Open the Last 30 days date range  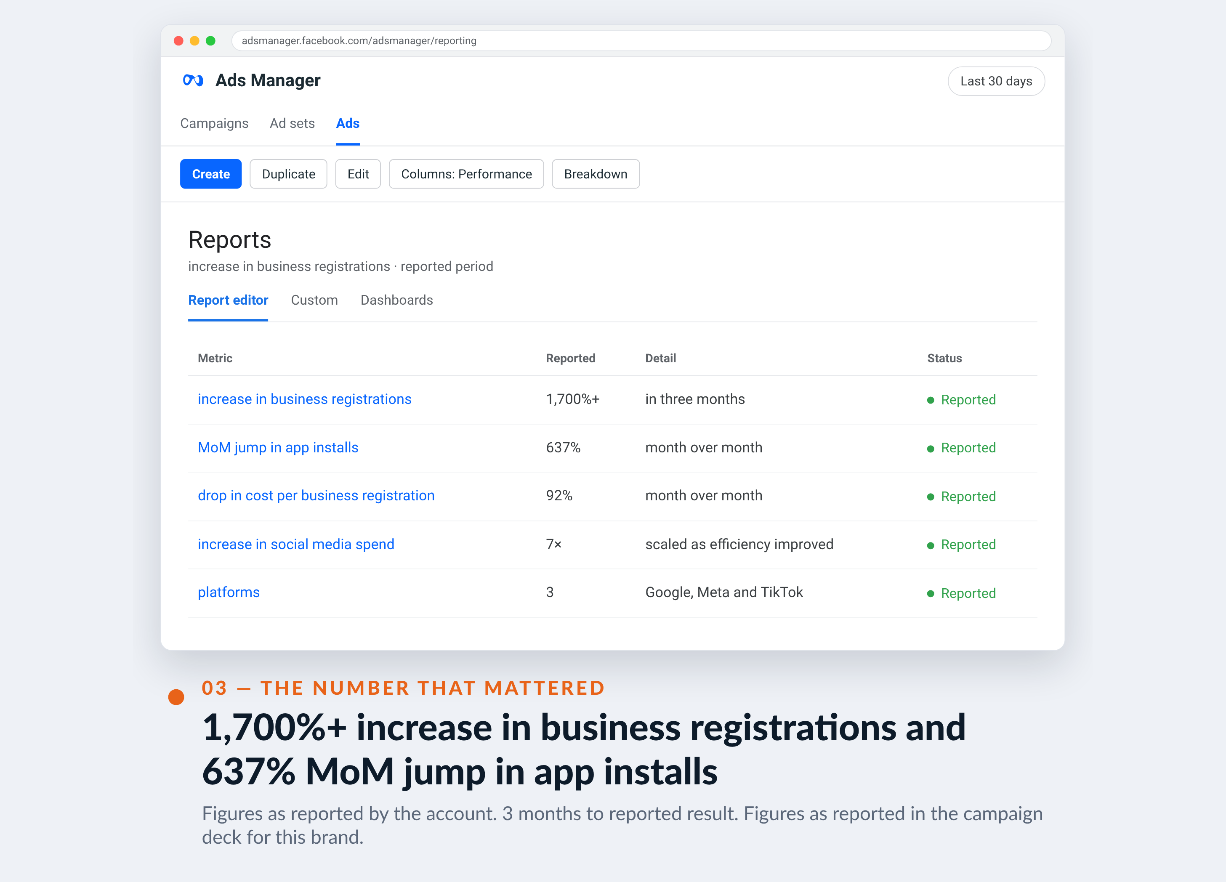tap(996, 81)
